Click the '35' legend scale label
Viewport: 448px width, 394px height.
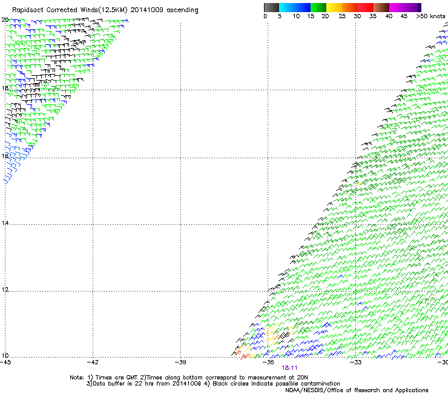pos(373,16)
